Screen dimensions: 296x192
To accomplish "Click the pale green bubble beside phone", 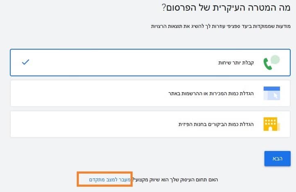I will click(x=276, y=60).
